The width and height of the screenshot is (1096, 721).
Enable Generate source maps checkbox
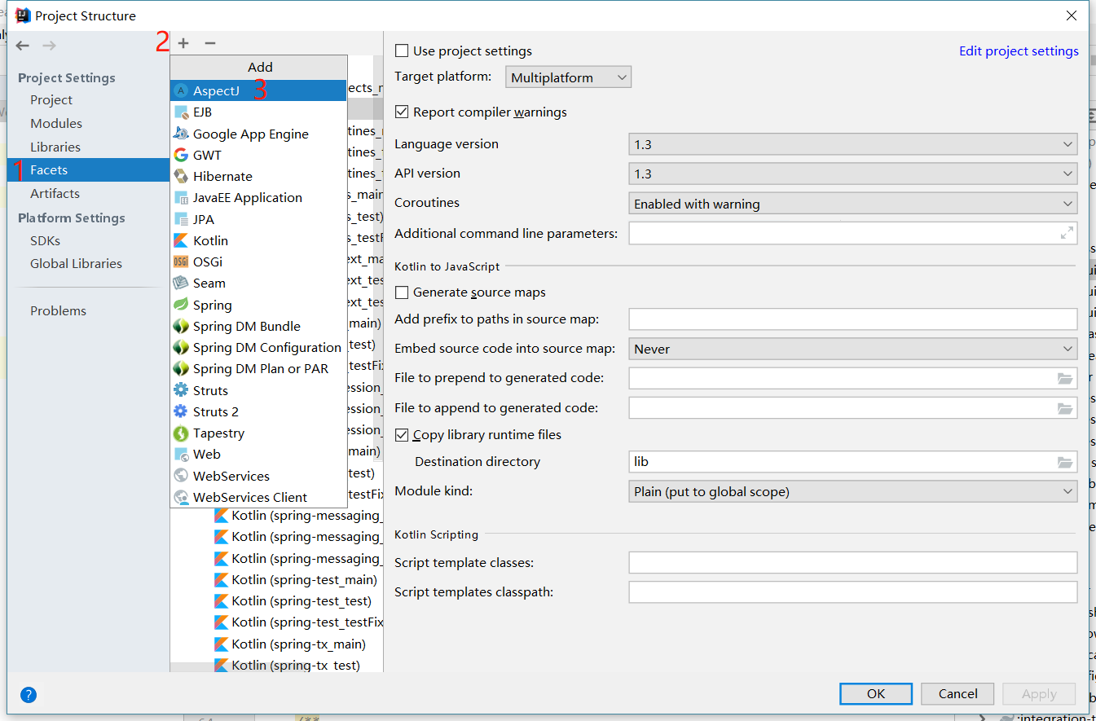point(402,292)
